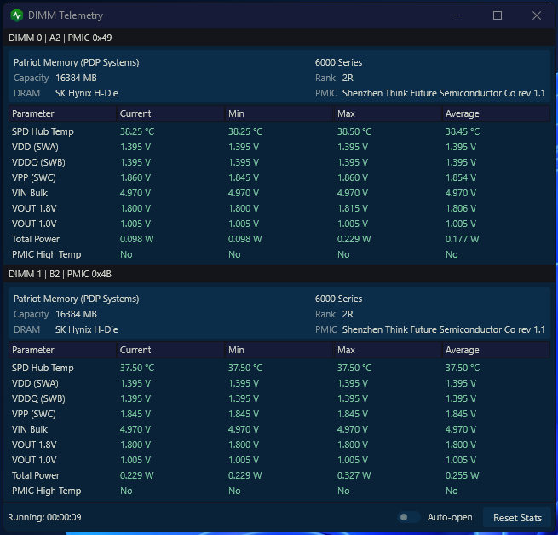This screenshot has height=535, width=558.
Task: Select the VOUT 1.8V row label in DIMM 1
Action: pos(34,445)
